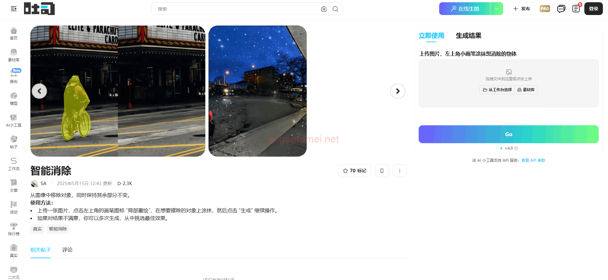608x280 pixels.
Task: Click the magnifier search icon
Action: coord(335,9)
